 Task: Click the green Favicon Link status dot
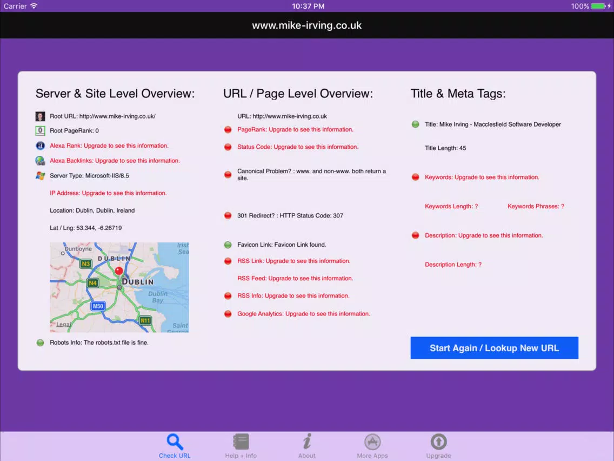[x=228, y=245]
